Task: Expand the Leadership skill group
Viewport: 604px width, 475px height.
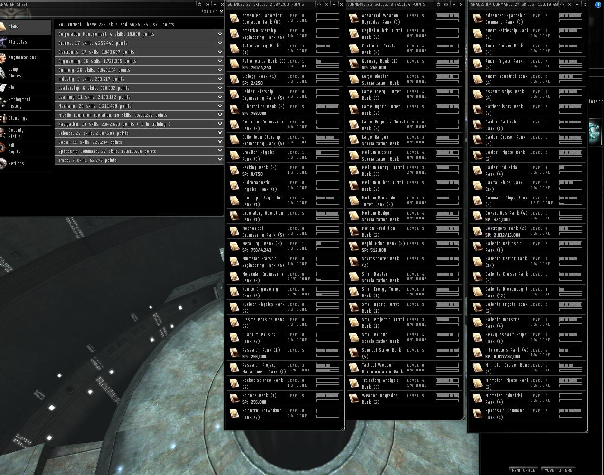Action: 220,88
